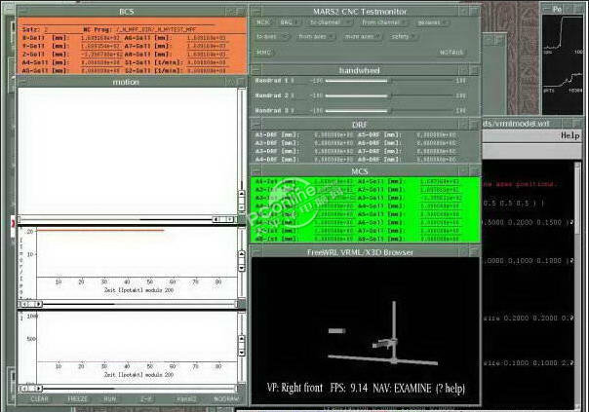Click the handwheel window title-bar menu icon
589x412 pixels.
tap(257, 70)
